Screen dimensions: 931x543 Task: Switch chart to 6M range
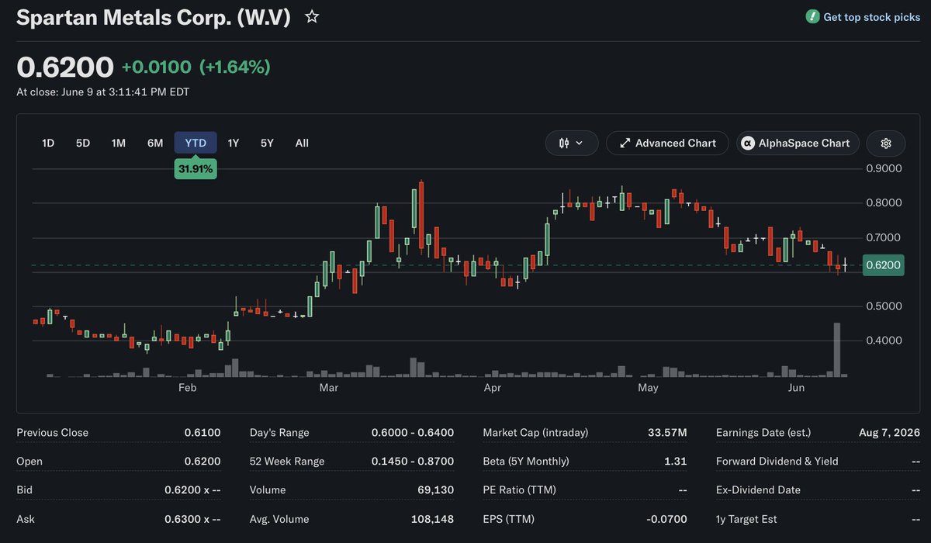(x=155, y=143)
